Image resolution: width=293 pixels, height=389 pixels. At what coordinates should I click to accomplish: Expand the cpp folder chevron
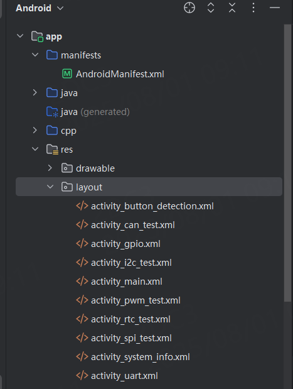[35, 130]
